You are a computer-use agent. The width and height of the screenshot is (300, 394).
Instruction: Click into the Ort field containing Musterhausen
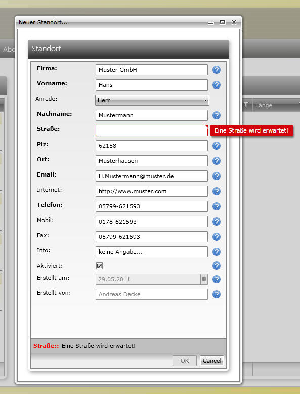point(152,161)
